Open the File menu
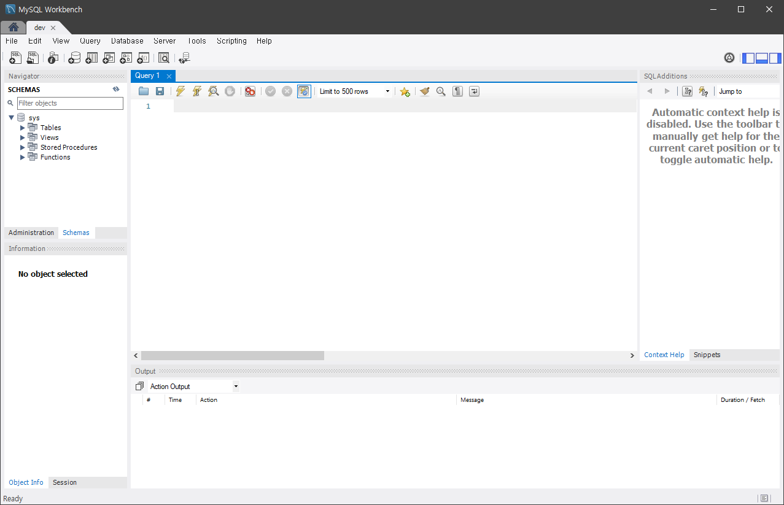The height and width of the screenshot is (505, 784). pos(12,41)
